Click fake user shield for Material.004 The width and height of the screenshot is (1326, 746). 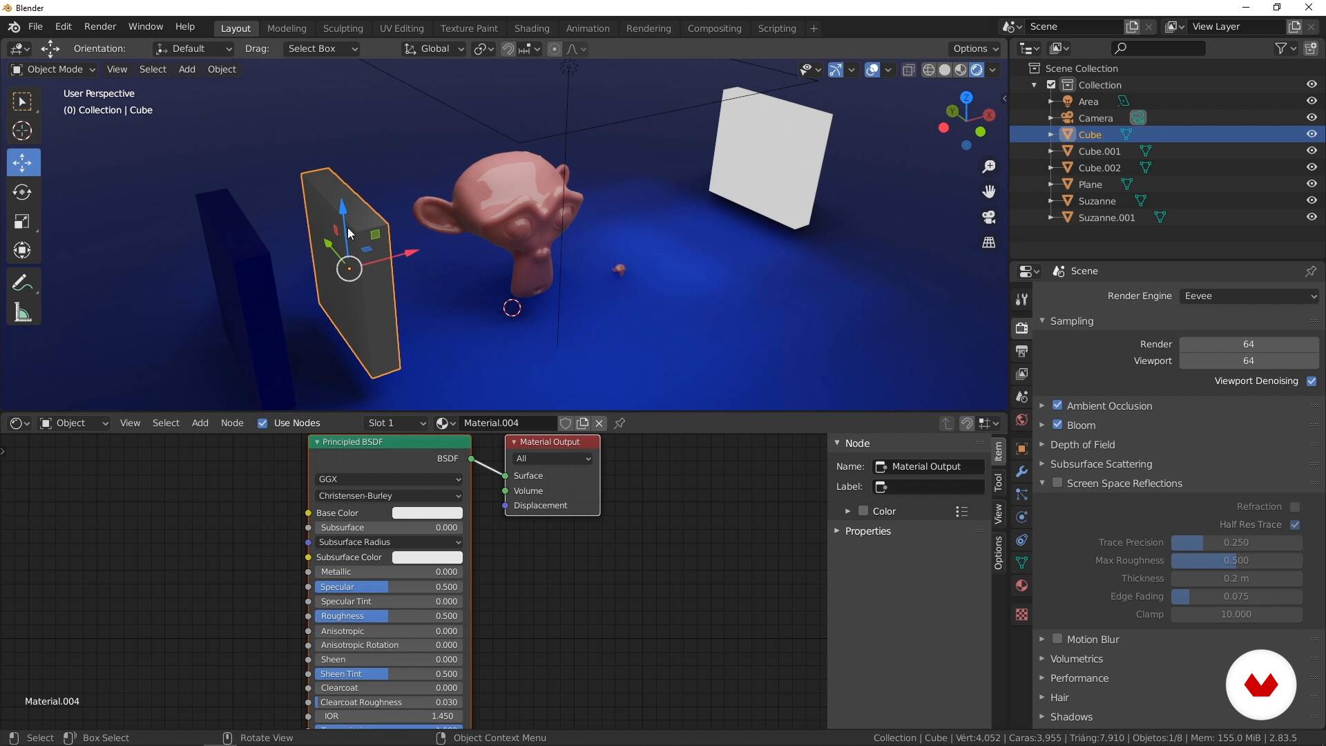(566, 423)
